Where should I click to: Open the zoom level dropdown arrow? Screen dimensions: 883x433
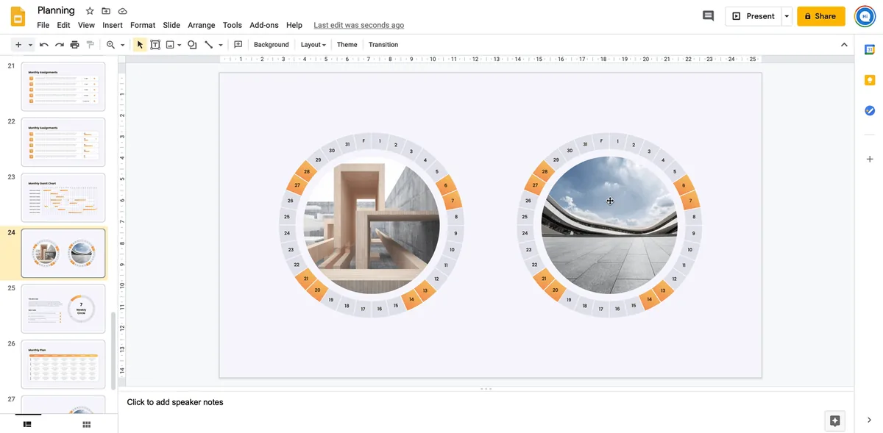(x=122, y=45)
